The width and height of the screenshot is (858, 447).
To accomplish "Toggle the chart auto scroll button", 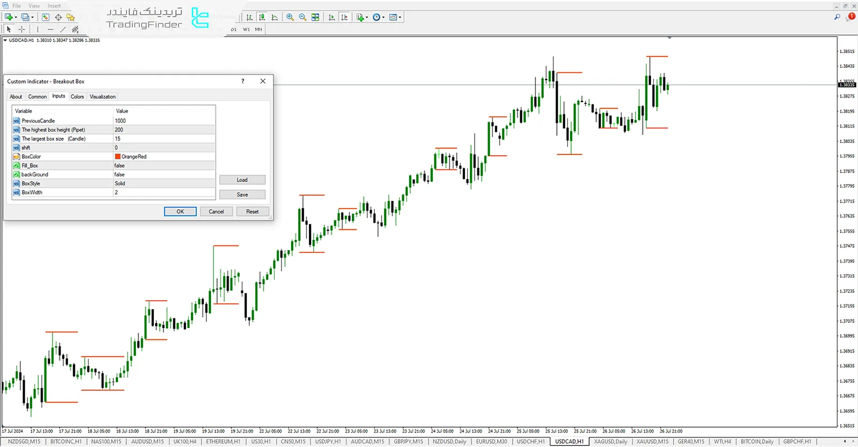I will pyautogui.click(x=331, y=17).
